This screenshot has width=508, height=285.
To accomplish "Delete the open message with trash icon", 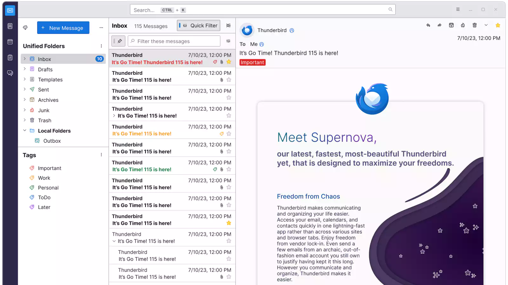I will [475, 25].
